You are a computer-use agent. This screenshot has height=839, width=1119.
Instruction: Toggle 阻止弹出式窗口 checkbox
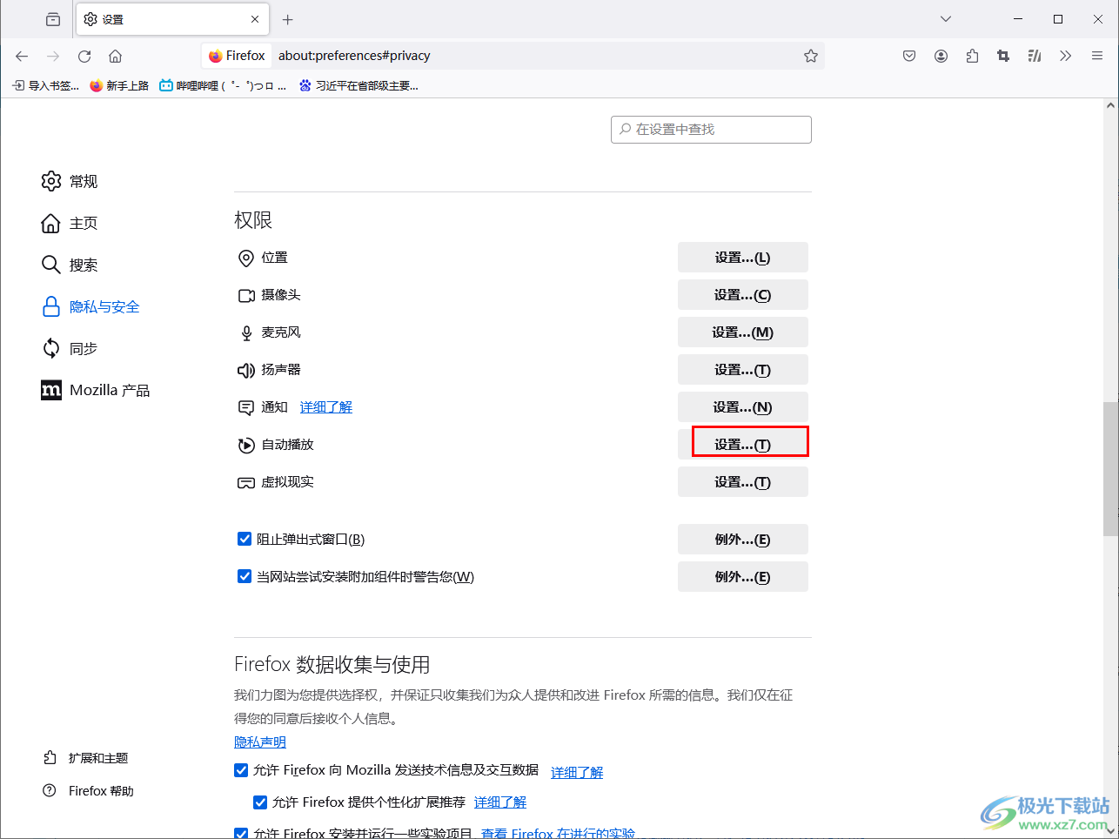(245, 539)
